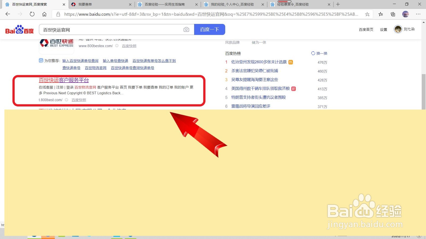
Task: Click 换一换 refresh hot list
Action: click(319, 53)
